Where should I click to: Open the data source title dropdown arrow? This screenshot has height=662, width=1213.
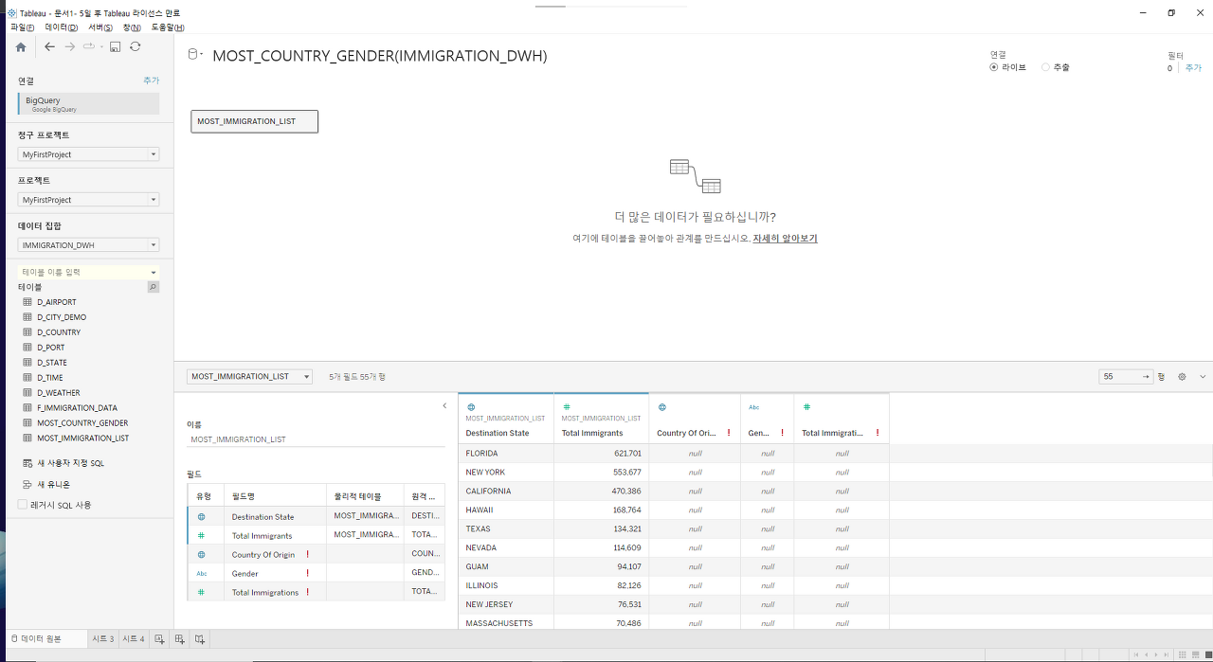coord(202,54)
